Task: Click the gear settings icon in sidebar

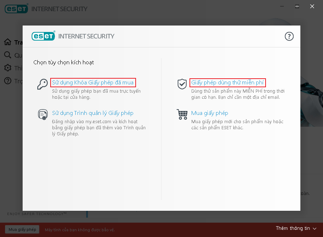Action: pyautogui.click(x=8, y=68)
